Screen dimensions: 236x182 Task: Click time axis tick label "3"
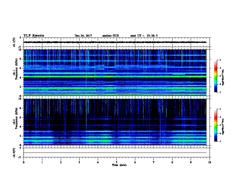[x=79, y=162]
